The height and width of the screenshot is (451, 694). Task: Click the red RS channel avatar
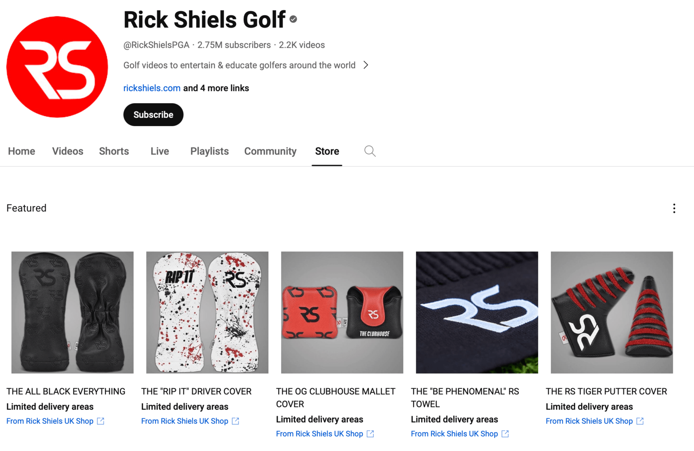(x=57, y=67)
